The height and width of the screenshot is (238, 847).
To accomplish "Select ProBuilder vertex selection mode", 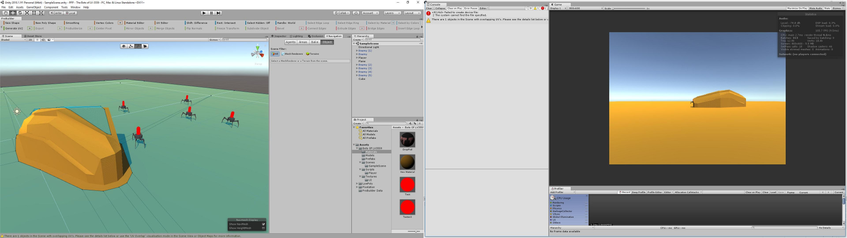I will point(131,46).
